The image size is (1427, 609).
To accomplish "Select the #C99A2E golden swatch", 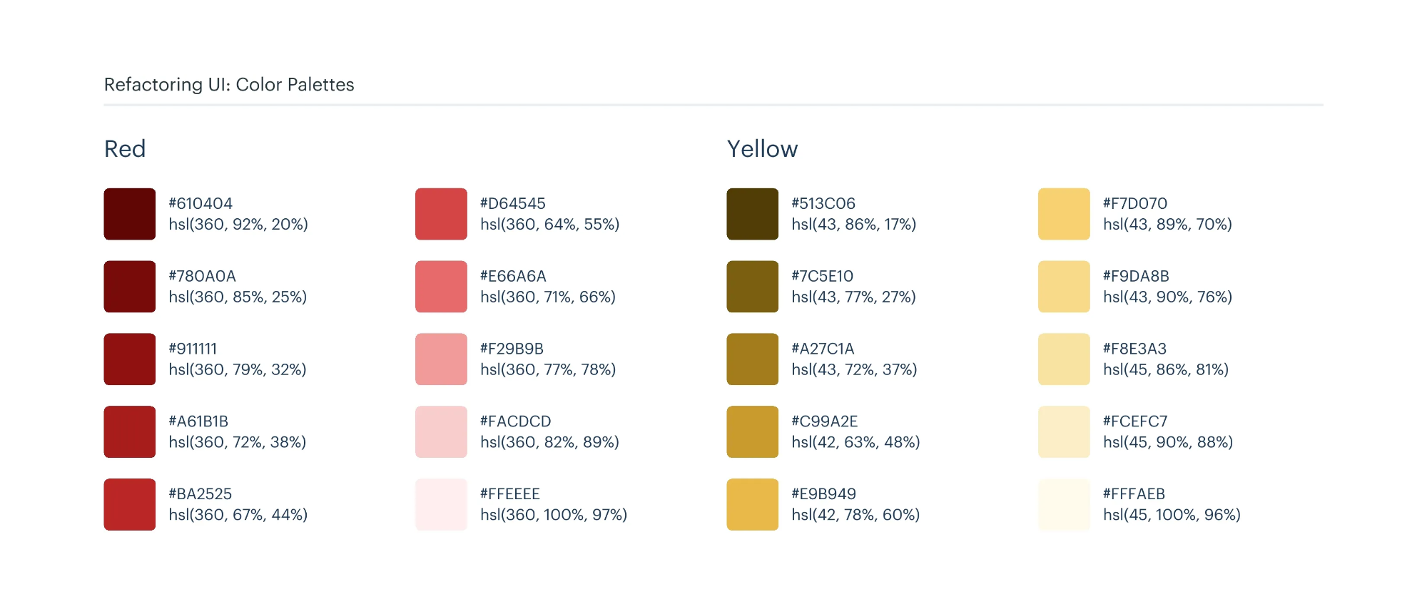I will [753, 432].
